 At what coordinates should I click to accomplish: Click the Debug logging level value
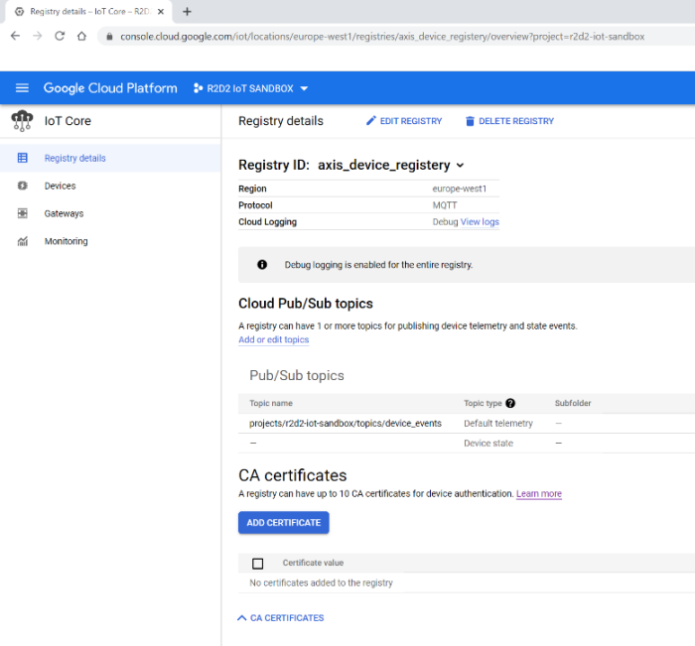(445, 222)
